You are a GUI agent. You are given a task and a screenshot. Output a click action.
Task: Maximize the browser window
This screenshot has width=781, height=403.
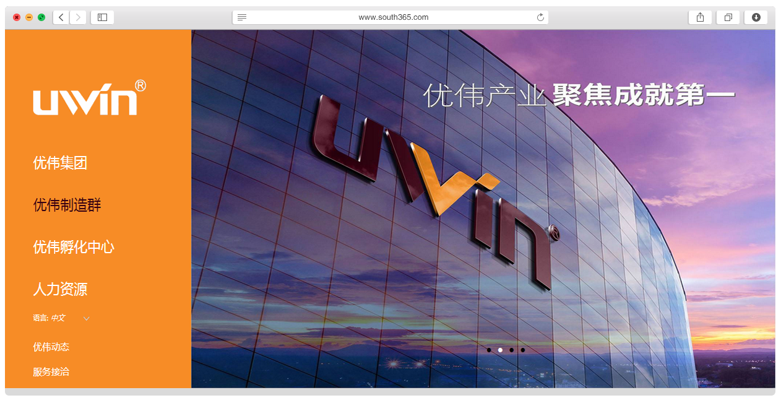click(x=41, y=17)
